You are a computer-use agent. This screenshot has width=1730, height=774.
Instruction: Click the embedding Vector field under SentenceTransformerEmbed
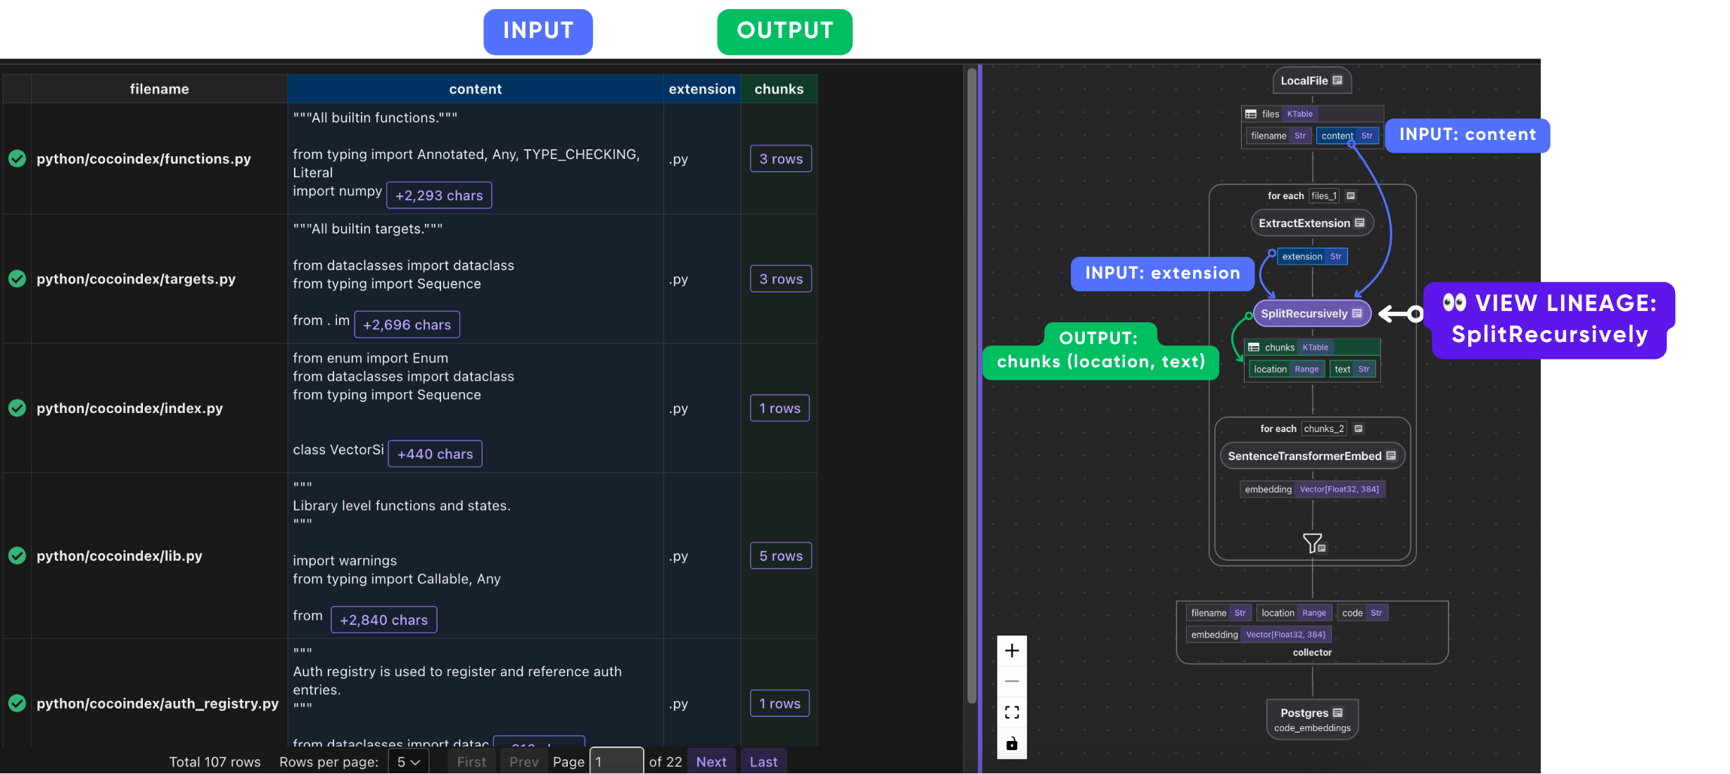(x=1312, y=490)
